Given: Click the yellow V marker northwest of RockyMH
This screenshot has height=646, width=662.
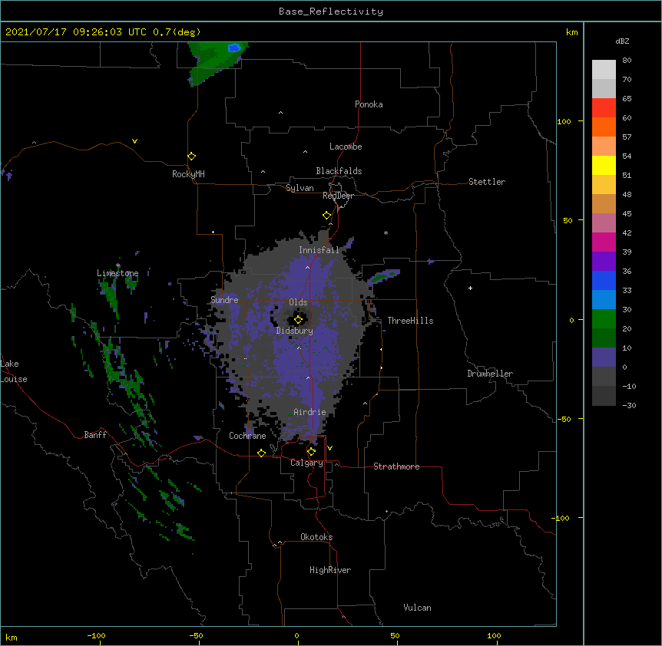Looking at the screenshot, I should [x=134, y=141].
